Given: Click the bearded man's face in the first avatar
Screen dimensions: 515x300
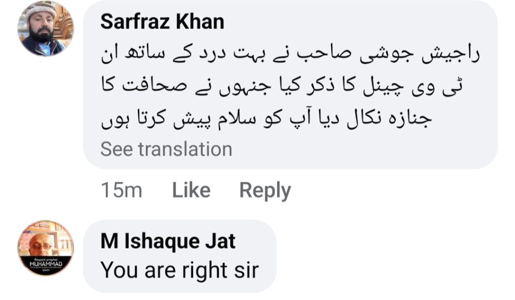Looking at the screenshot, I should tap(41, 31).
